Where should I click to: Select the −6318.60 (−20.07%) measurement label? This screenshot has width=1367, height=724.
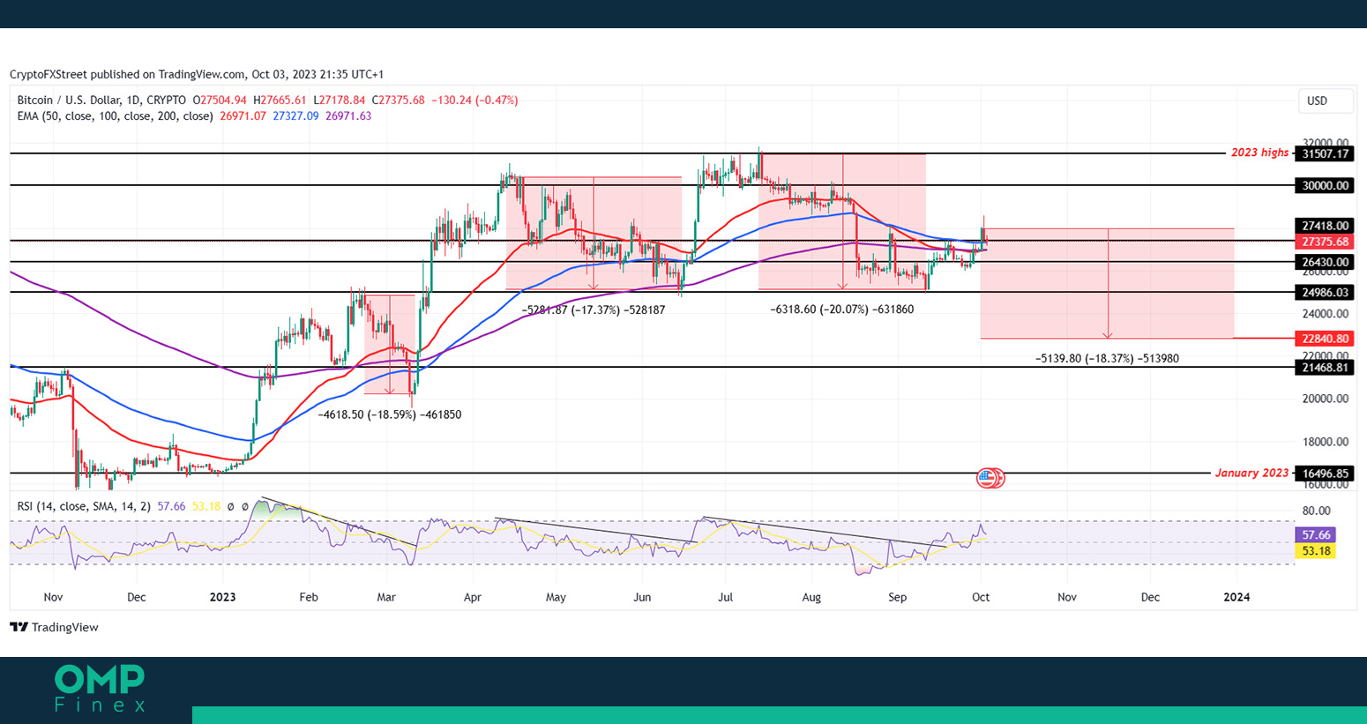pos(842,310)
